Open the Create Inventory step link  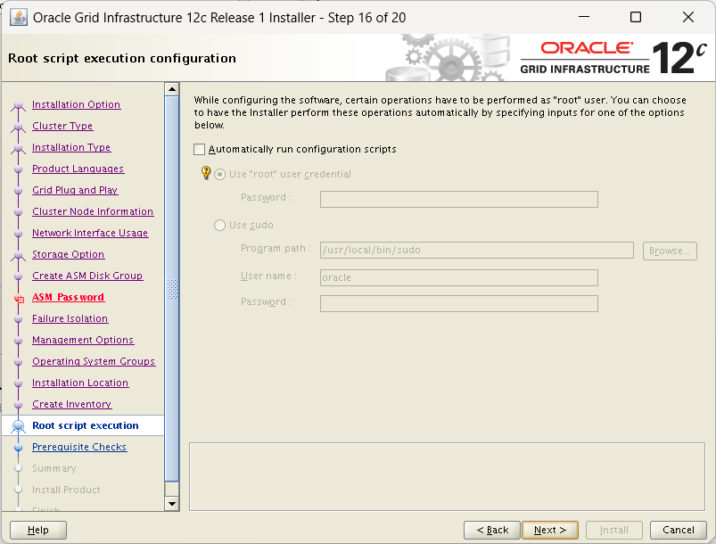tap(71, 404)
